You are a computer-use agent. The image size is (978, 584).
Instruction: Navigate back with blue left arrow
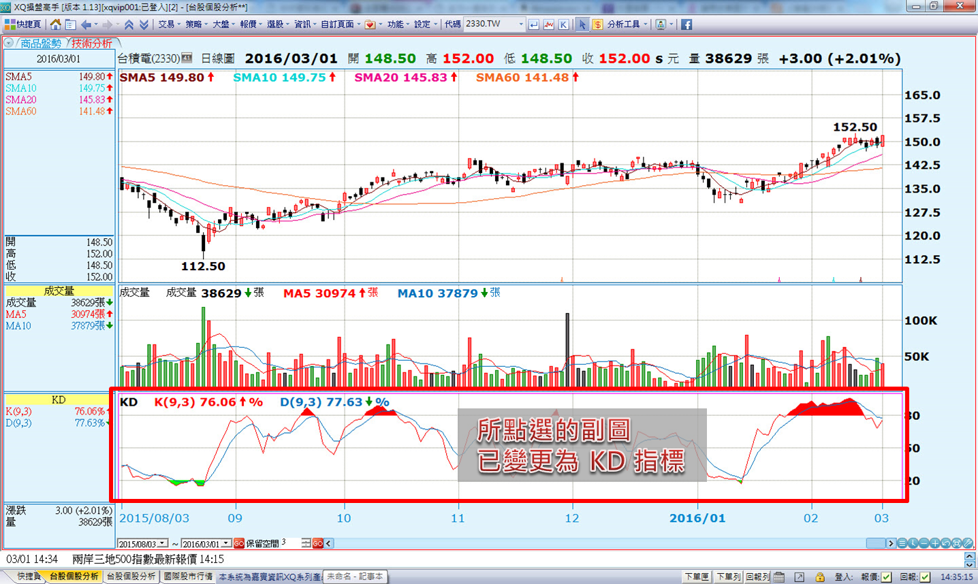coord(86,25)
